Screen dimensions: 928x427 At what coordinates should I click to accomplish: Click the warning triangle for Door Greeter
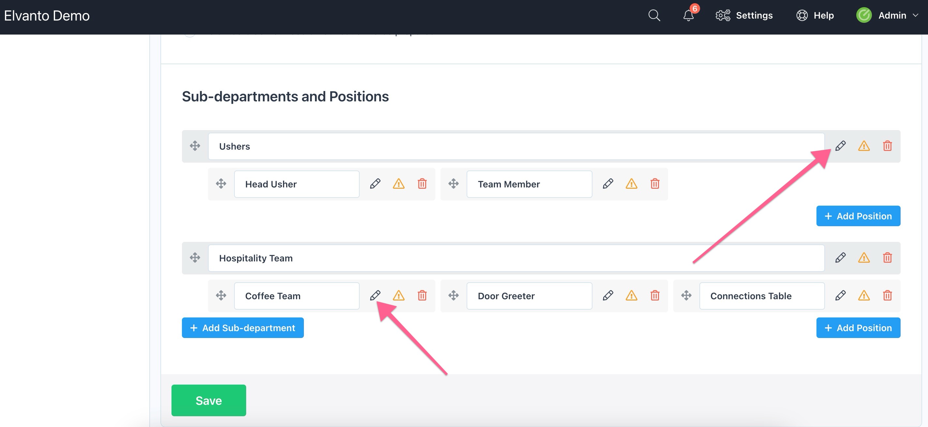tap(631, 295)
